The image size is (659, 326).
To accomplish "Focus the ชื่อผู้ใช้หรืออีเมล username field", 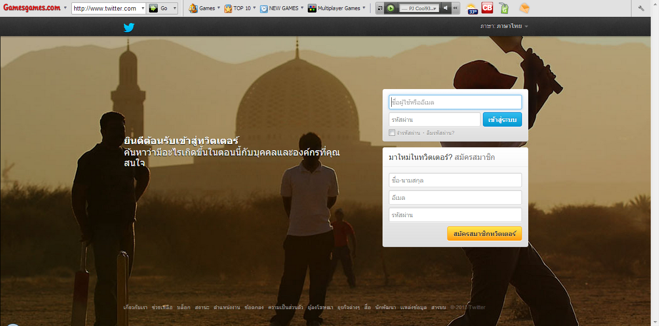I will point(455,102).
